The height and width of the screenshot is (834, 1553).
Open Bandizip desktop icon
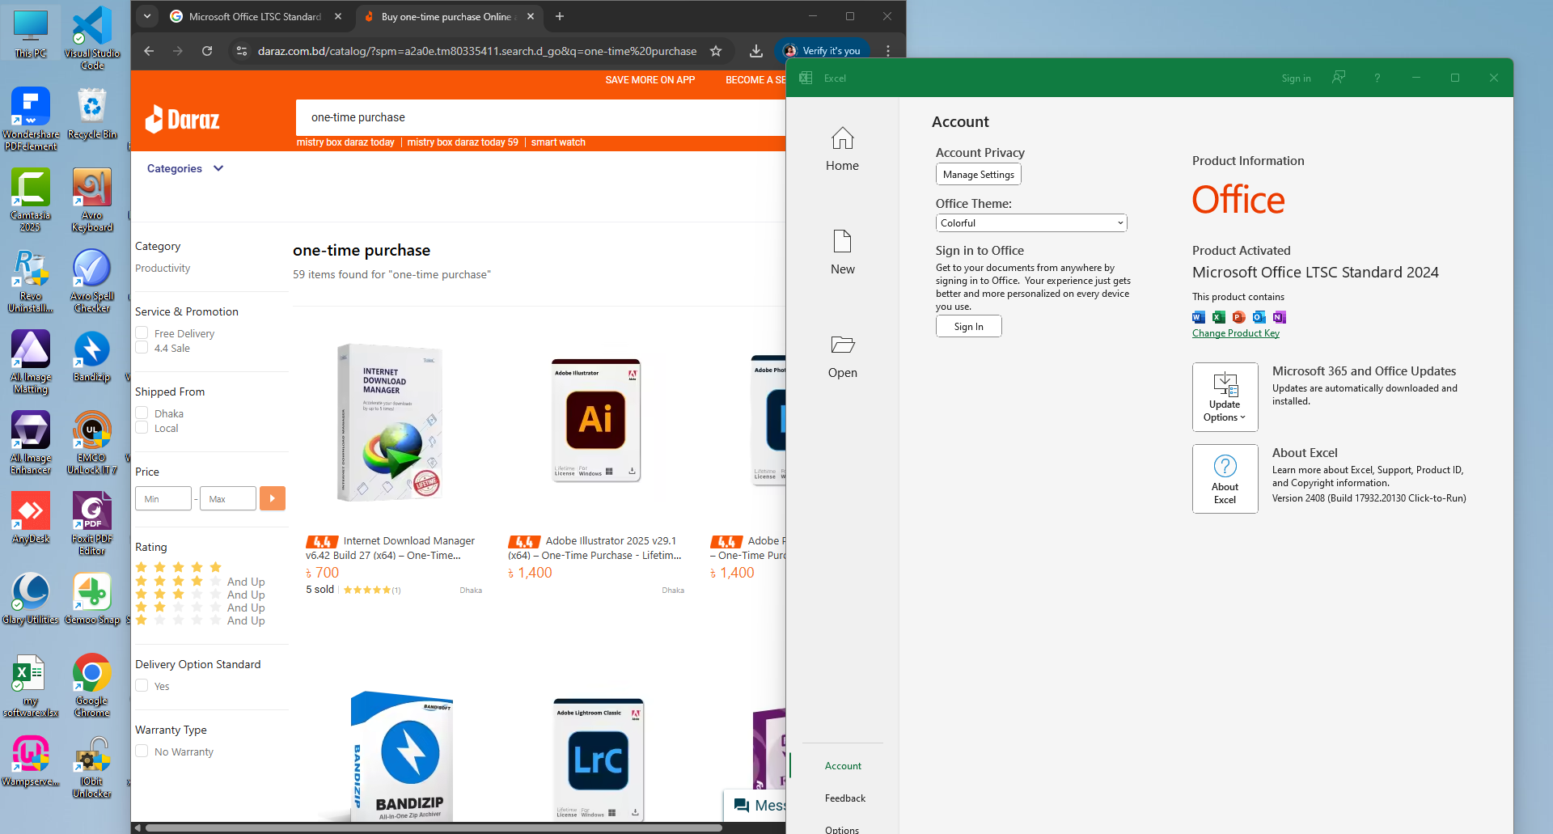click(x=92, y=356)
